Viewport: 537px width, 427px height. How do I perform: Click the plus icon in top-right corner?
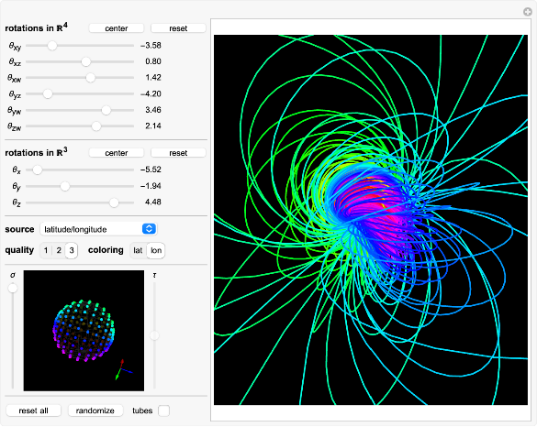click(x=528, y=12)
